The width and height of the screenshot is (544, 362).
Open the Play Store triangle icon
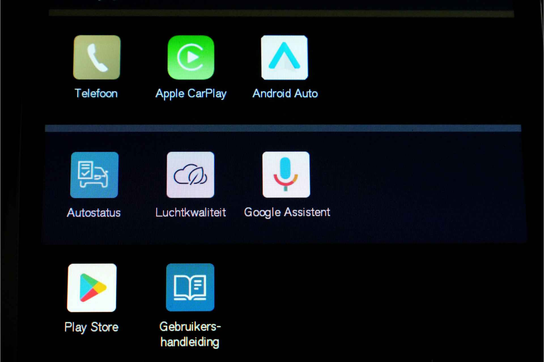click(92, 288)
